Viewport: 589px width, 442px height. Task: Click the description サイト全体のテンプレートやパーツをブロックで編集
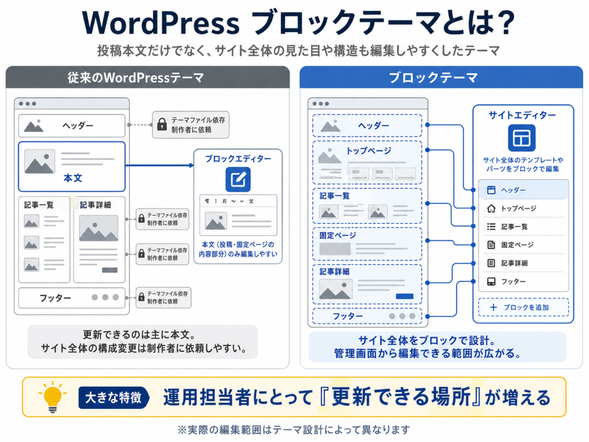(522, 165)
